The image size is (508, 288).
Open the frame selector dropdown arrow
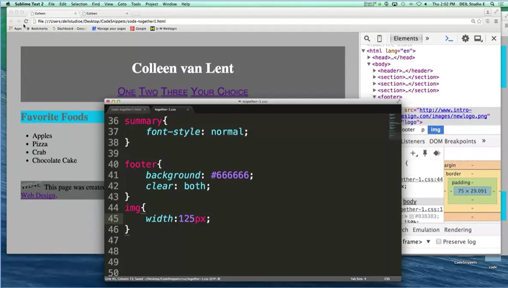point(428,242)
